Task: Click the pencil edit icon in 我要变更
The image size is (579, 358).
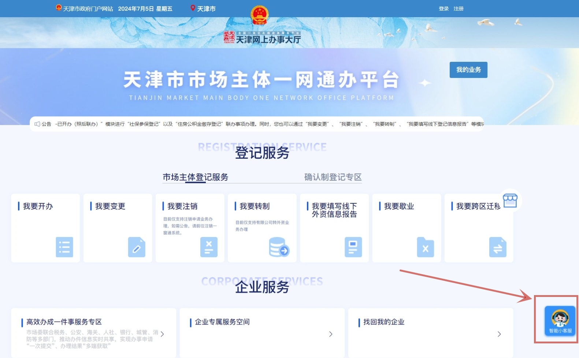Action: (x=136, y=247)
